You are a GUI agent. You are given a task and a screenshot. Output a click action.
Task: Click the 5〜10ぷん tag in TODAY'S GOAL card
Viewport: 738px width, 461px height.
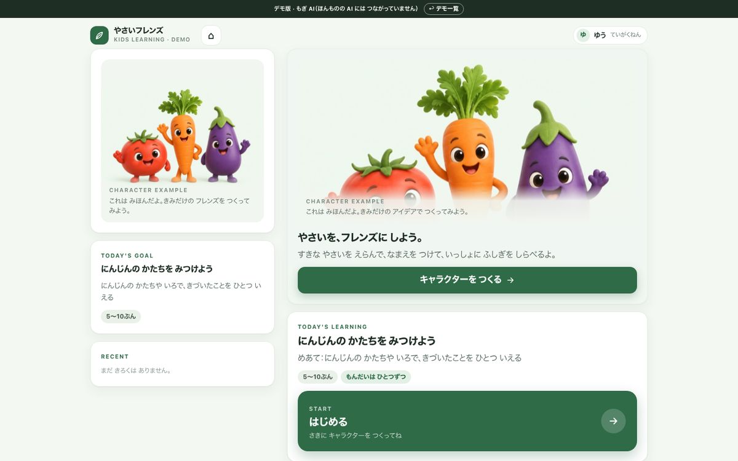pyautogui.click(x=121, y=317)
